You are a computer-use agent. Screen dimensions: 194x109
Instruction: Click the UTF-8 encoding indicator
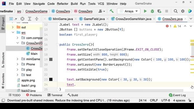click(x=166, y=100)
